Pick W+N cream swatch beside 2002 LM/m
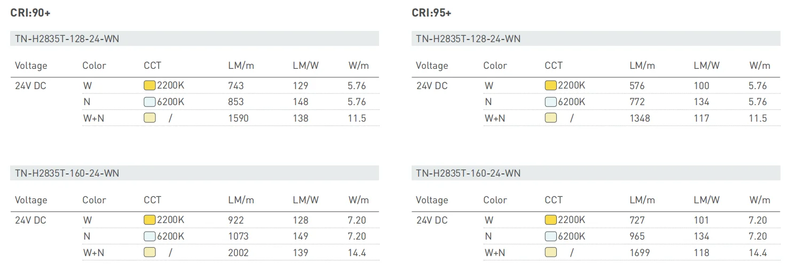Screen dimensions: 796x270 point(149,252)
